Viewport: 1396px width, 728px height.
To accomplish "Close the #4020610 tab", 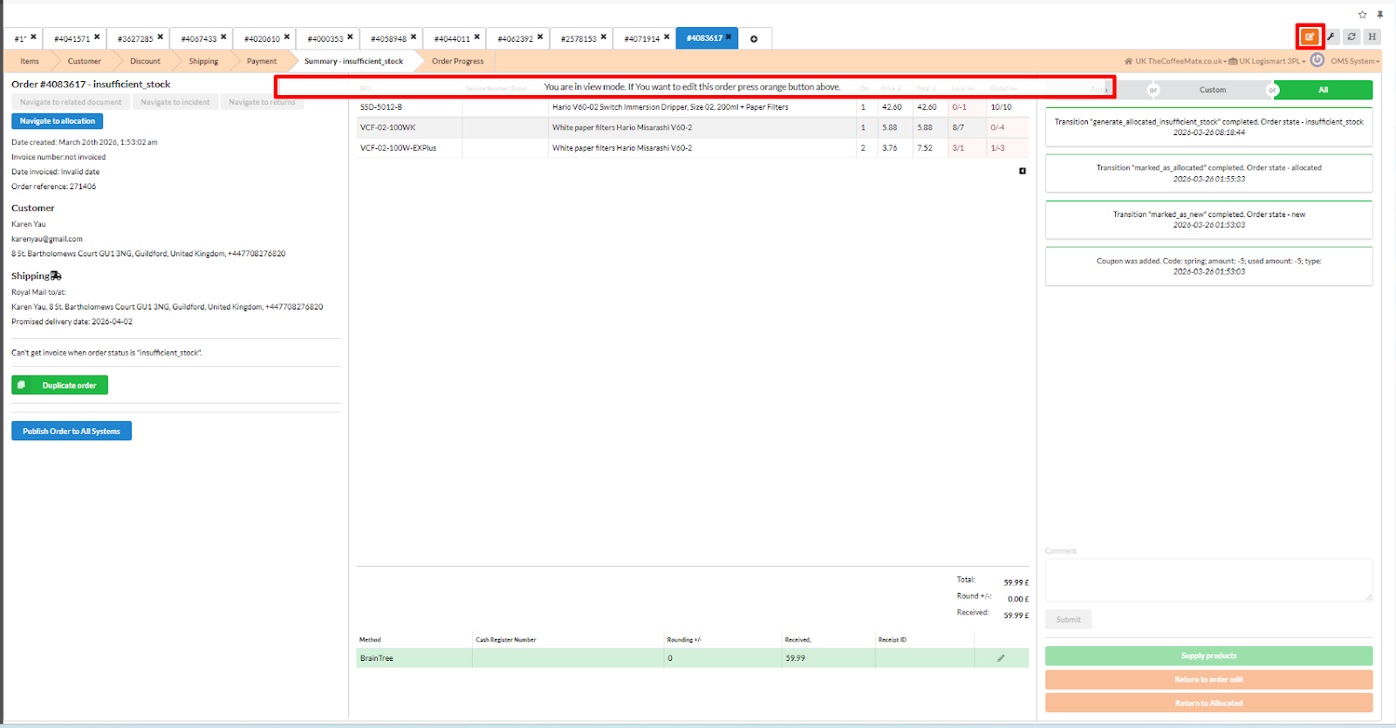I will [287, 37].
